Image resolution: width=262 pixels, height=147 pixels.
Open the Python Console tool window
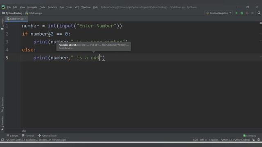pos(47,136)
